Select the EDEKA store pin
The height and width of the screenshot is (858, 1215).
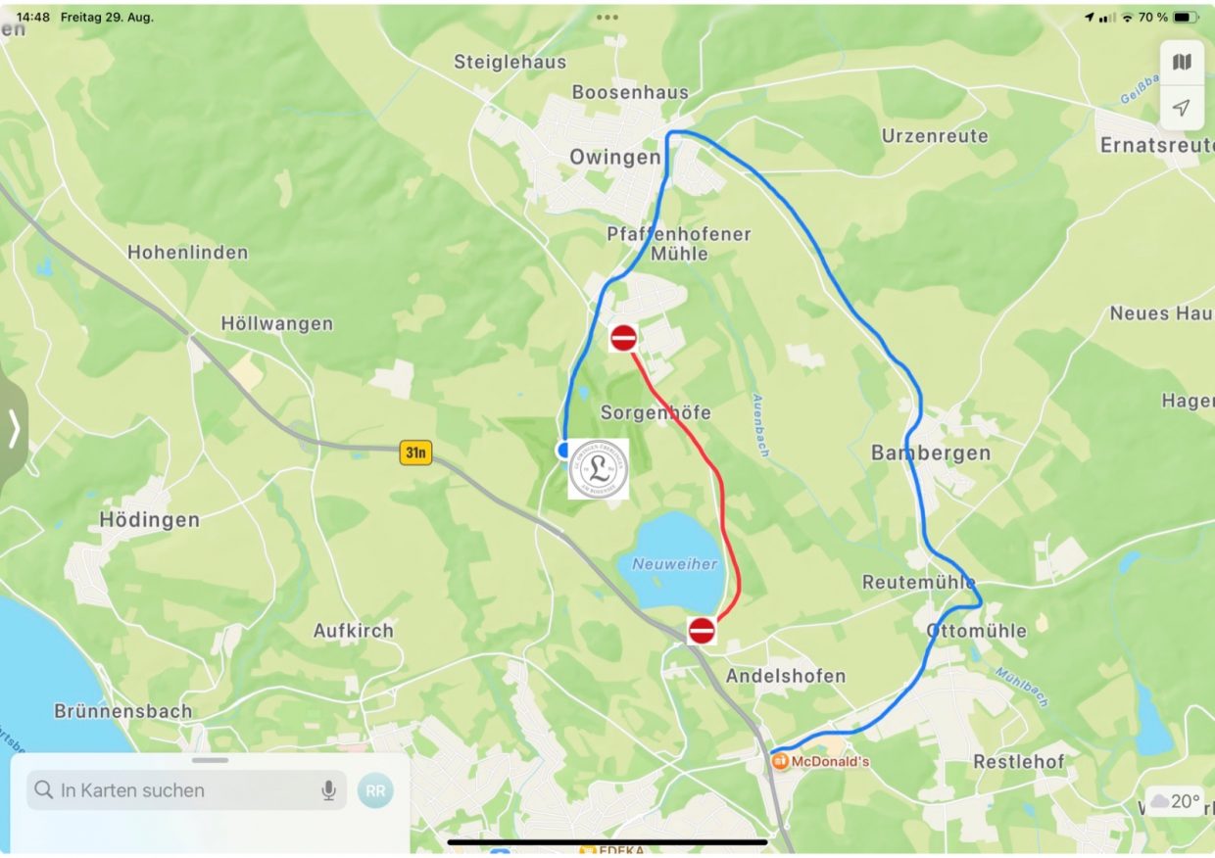(588, 851)
